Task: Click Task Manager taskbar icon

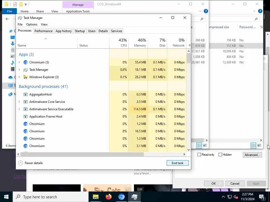Action: (134, 197)
